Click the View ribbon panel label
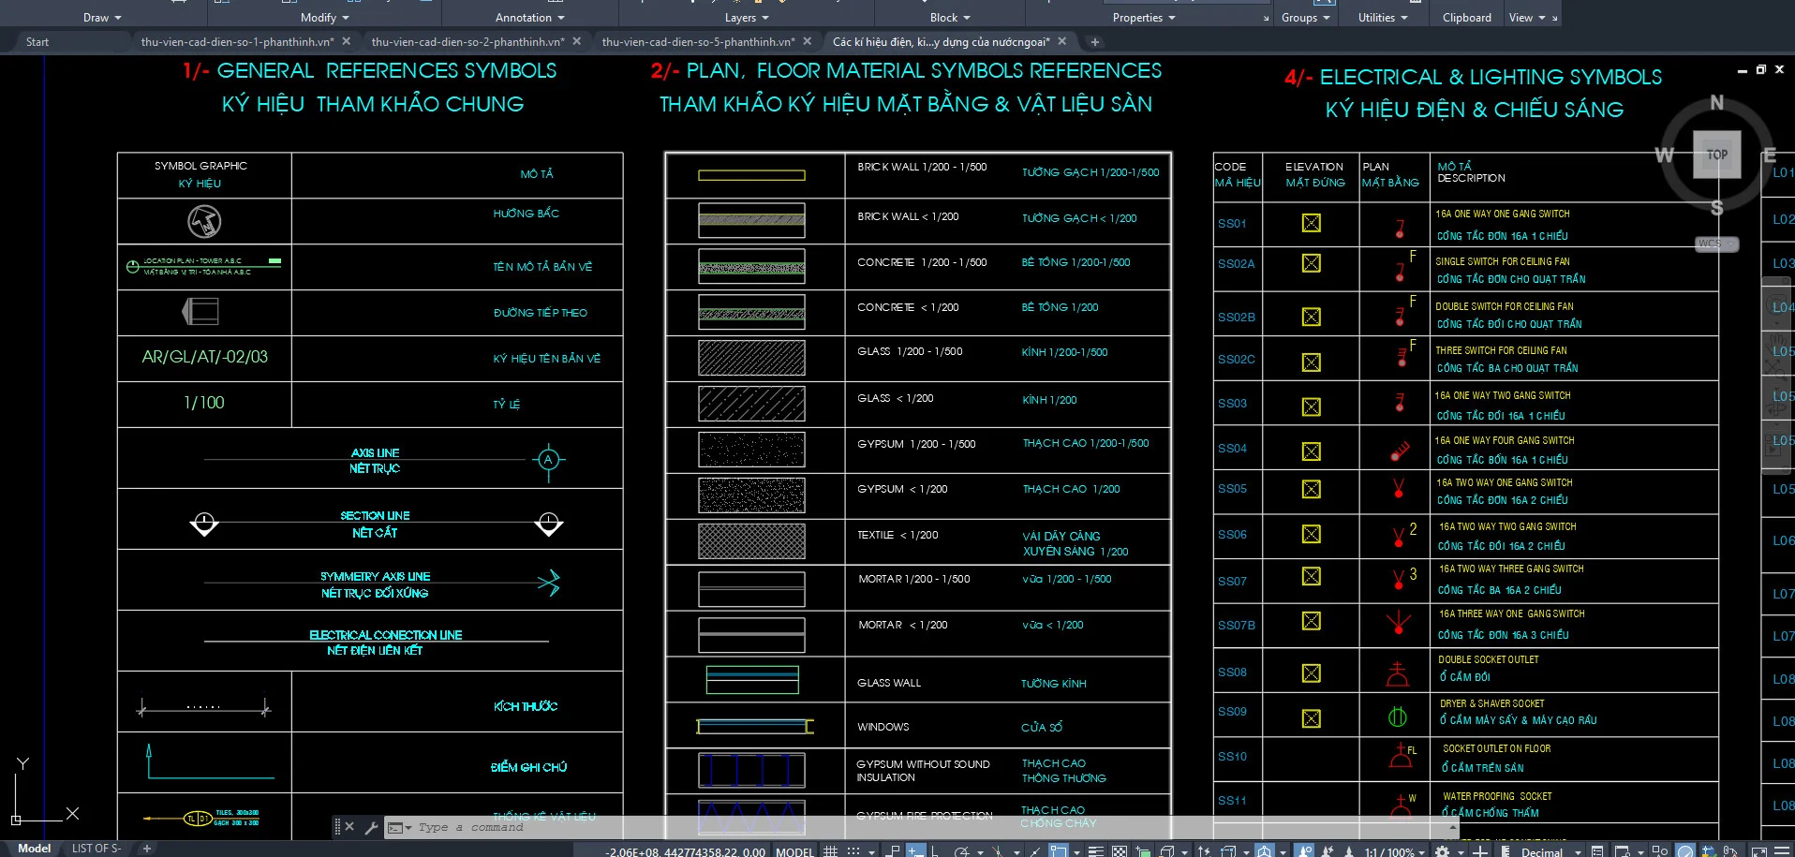This screenshot has height=857, width=1795. (1521, 18)
